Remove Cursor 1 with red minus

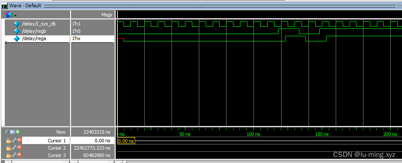pos(19,141)
